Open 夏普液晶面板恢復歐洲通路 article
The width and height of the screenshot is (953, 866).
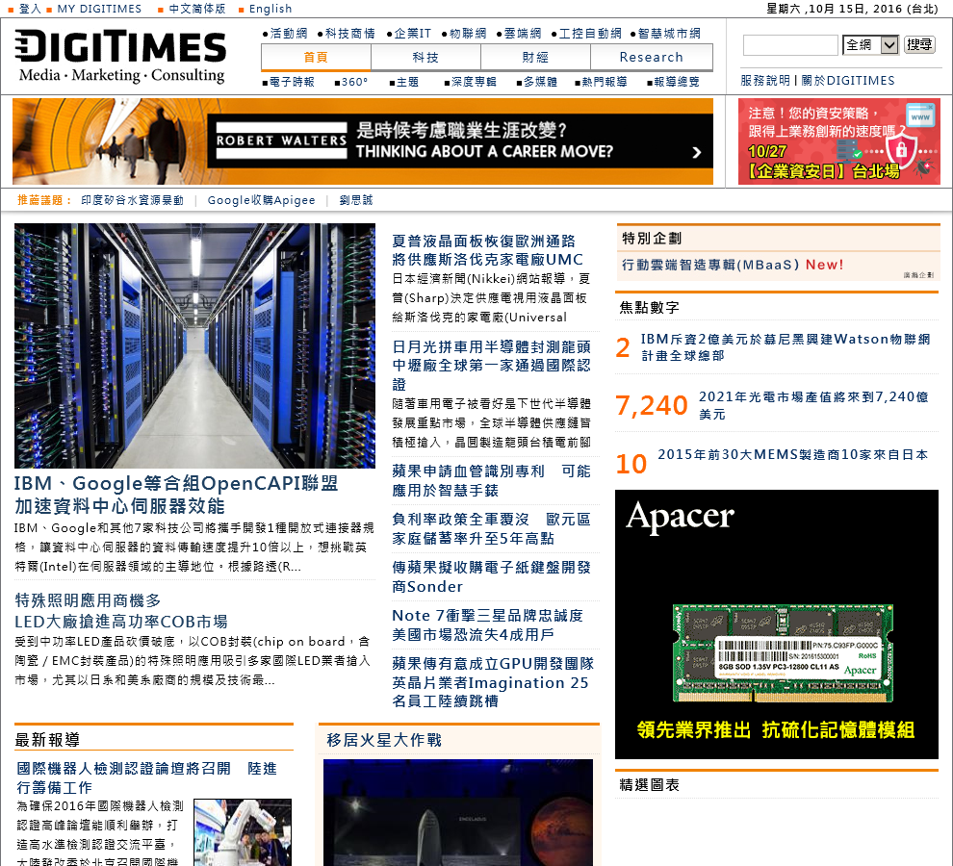(487, 250)
